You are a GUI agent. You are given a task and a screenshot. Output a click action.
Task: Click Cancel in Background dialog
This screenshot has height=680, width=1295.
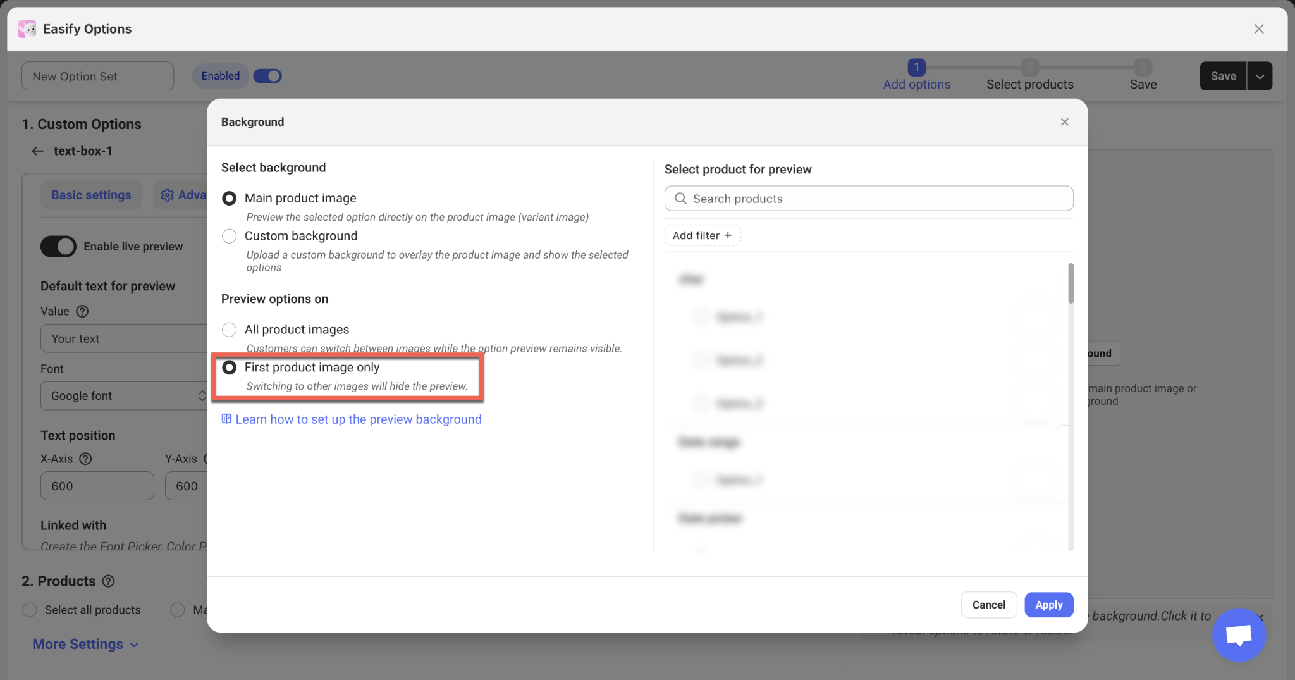988,605
